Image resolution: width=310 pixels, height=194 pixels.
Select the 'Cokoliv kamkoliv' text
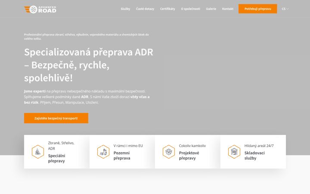[x=192, y=146]
